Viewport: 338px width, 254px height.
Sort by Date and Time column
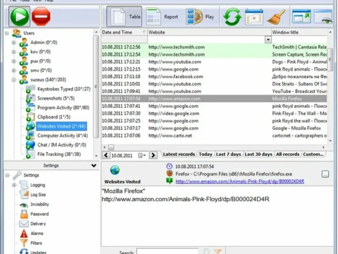[x=124, y=32]
